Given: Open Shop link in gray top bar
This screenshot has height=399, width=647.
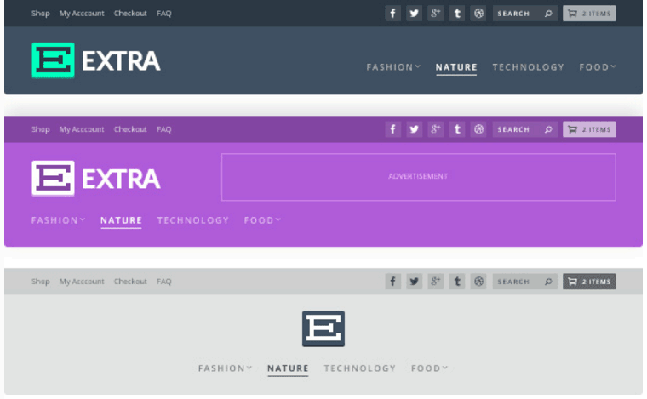Looking at the screenshot, I should [x=41, y=282].
